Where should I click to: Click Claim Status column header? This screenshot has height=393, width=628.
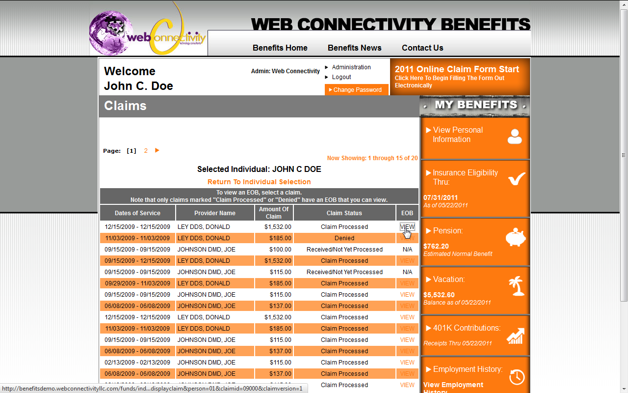tap(344, 213)
